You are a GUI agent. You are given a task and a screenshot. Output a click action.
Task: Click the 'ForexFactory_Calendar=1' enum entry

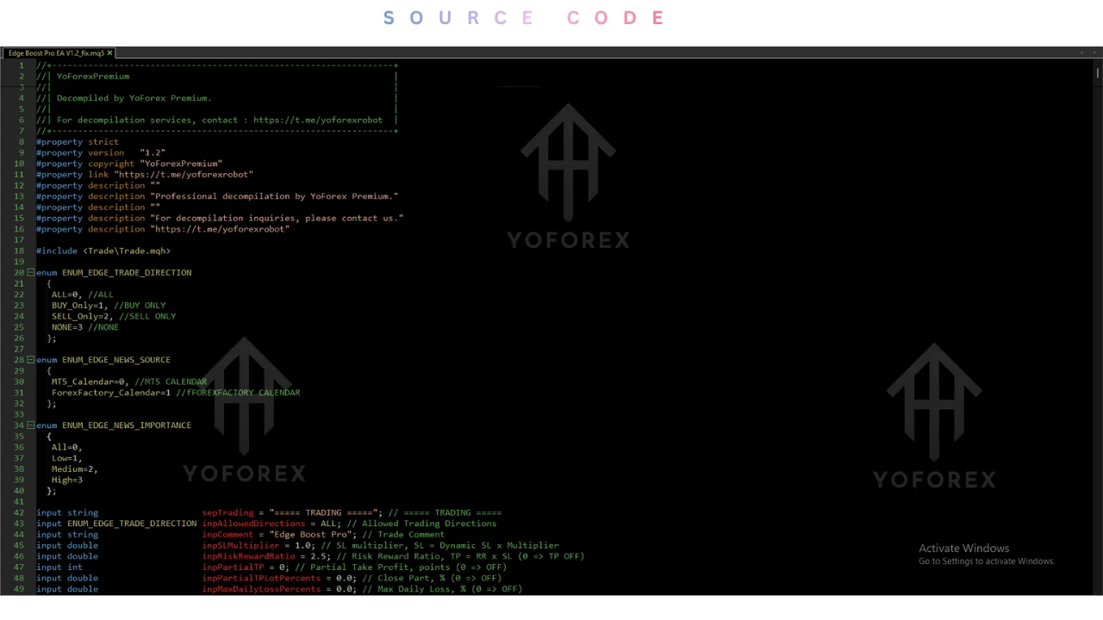(110, 393)
